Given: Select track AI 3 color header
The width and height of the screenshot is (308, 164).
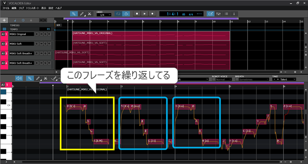Looking at the screenshot, I should [x=4, y=55].
